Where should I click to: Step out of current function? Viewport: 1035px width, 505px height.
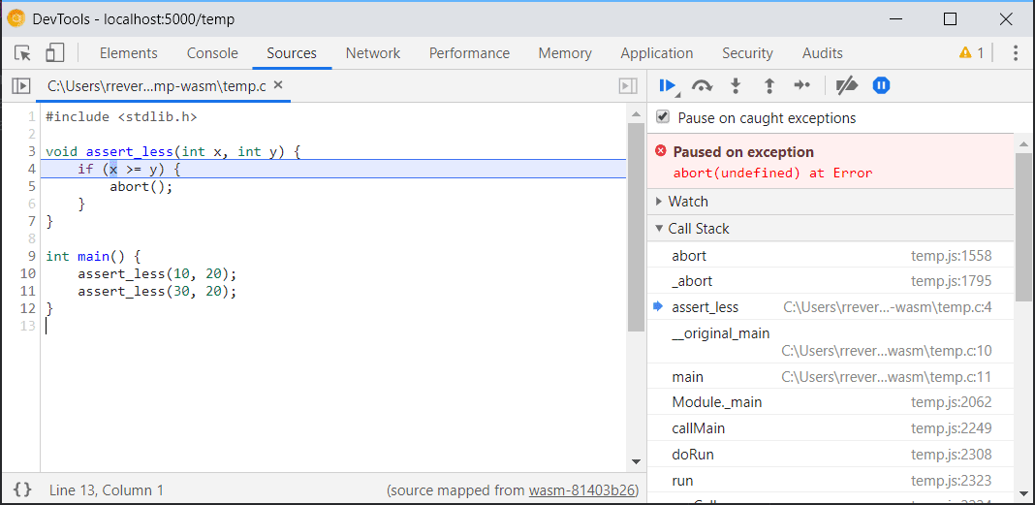[x=769, y=86]
